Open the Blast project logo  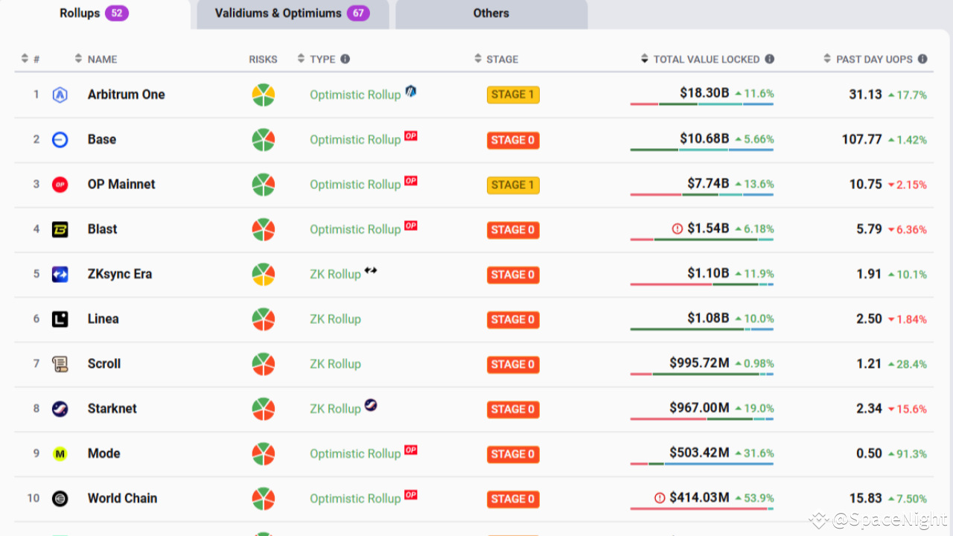click(x=60, y=229)
